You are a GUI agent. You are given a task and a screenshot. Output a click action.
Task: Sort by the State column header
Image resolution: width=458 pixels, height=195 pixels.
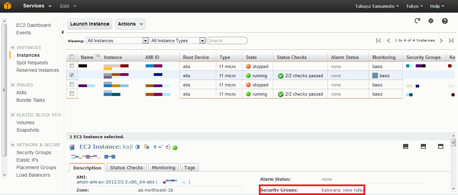(257, 57)
